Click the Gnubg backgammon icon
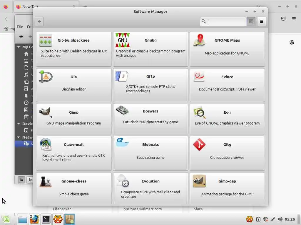Viewport: 301px width, 225px height. 123,40
